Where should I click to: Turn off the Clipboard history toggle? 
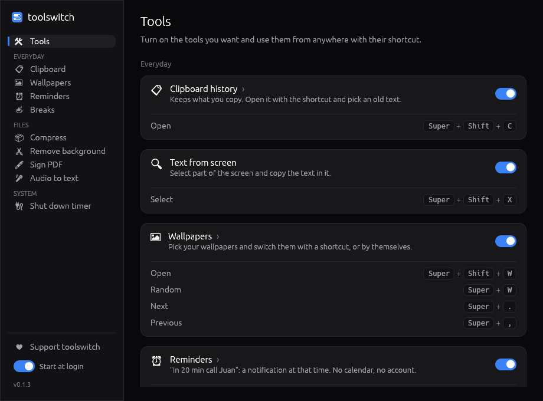pyautogui.click(x=506, y=94)
